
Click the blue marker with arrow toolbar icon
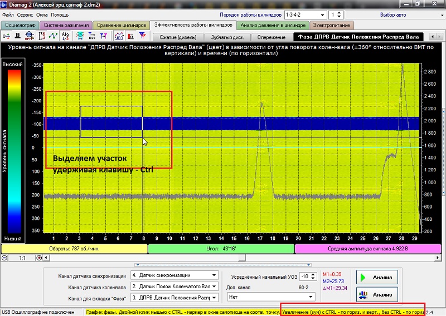point(92,36)
